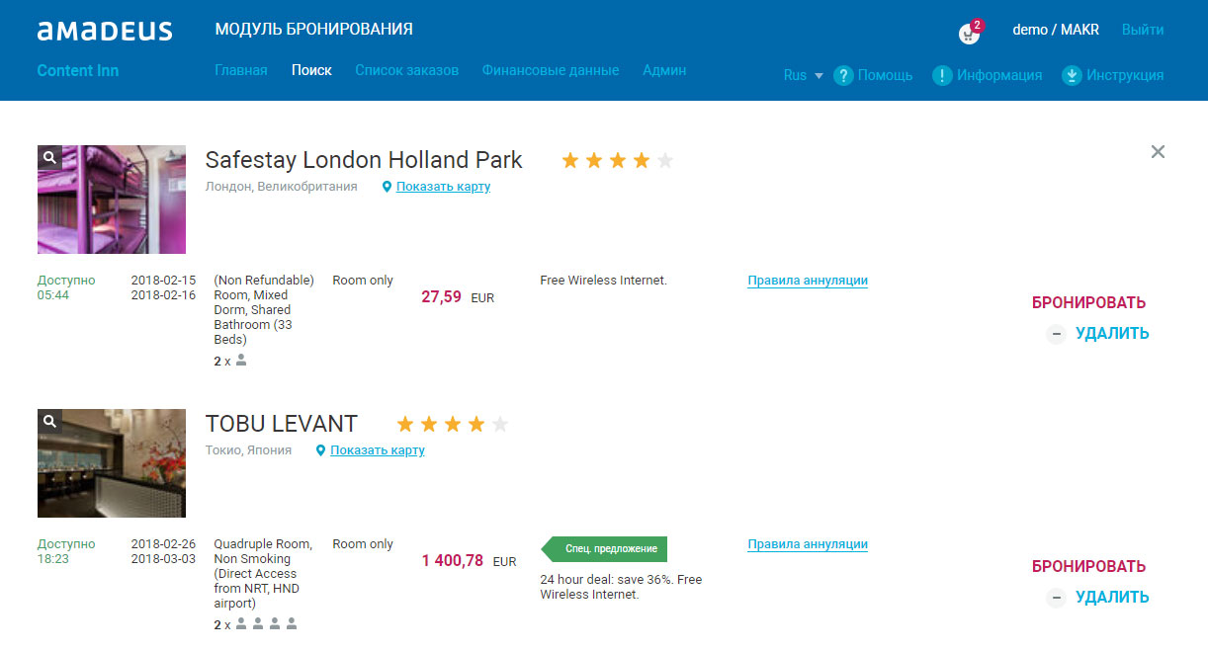The width and height of the screenshot is (1208, 651).
Task: Open the Rus language dropdown
Action: (x=803, y=75)
